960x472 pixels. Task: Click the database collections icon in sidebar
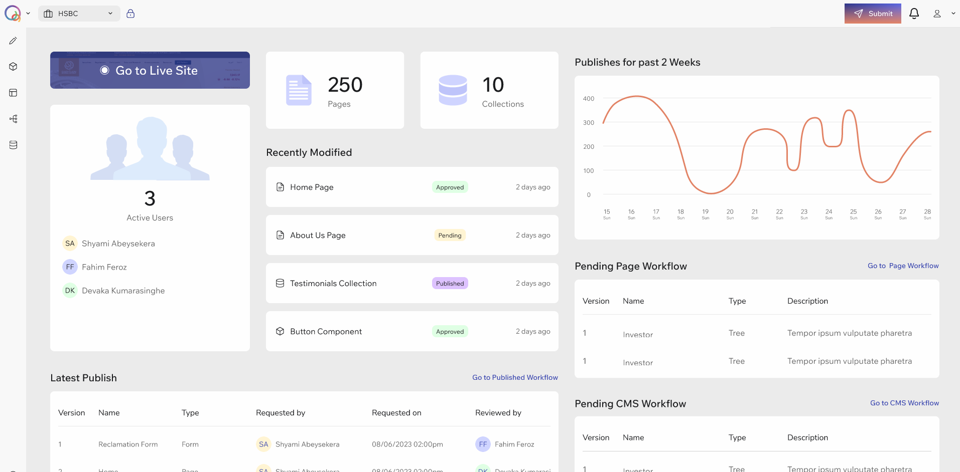[13, 145]
